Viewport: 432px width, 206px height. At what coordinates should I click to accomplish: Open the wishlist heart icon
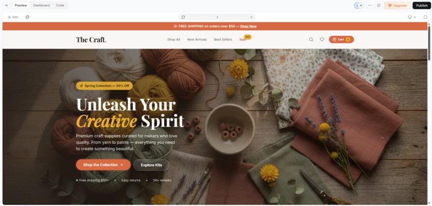pyautogui.click(x=322, y=39)
